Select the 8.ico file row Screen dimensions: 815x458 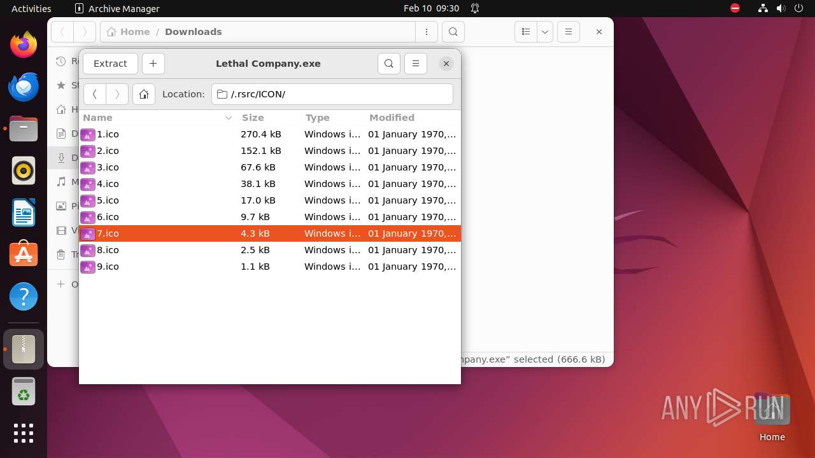click(x=270, y=250)
